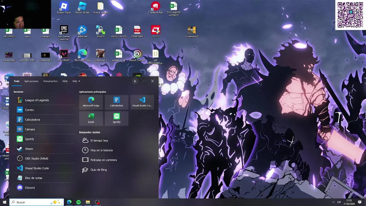Launch Discord from recent list
This screenshot has width=366, height=206.
click(x=44, y=188)
